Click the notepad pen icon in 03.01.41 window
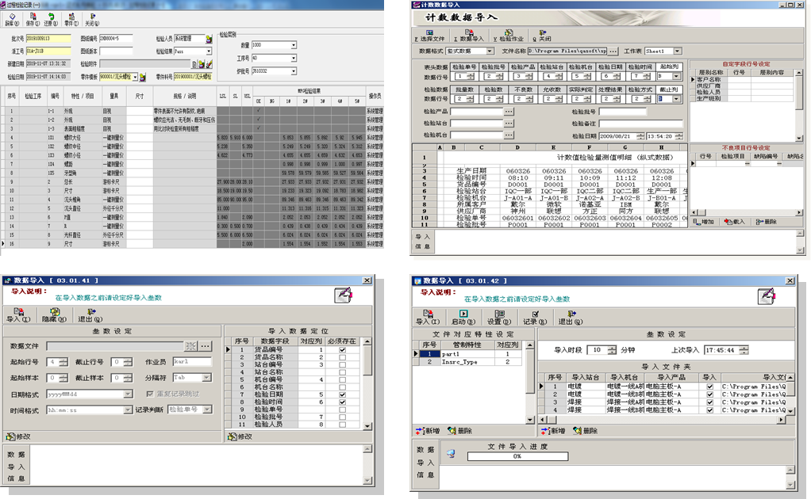The height and width of the screenshot is (499, 811). coord(344,295)
